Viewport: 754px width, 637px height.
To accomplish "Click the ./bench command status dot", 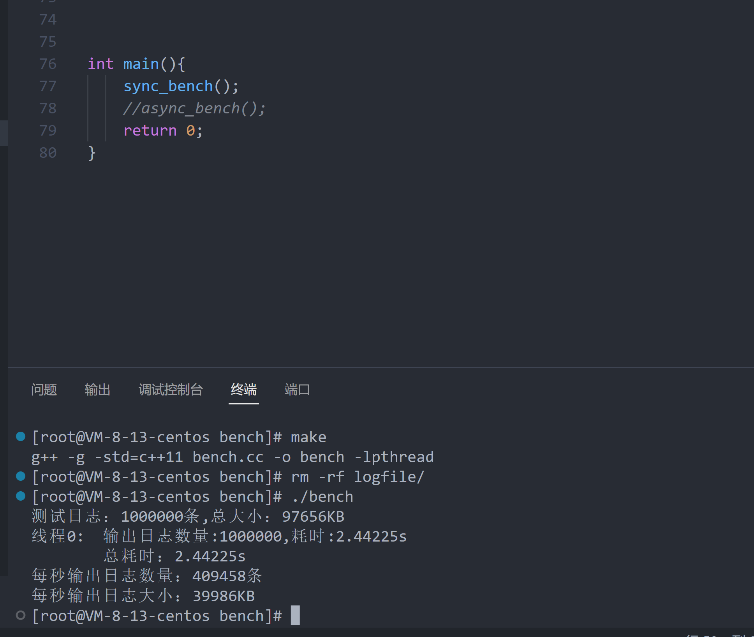I will pos(21,496).
